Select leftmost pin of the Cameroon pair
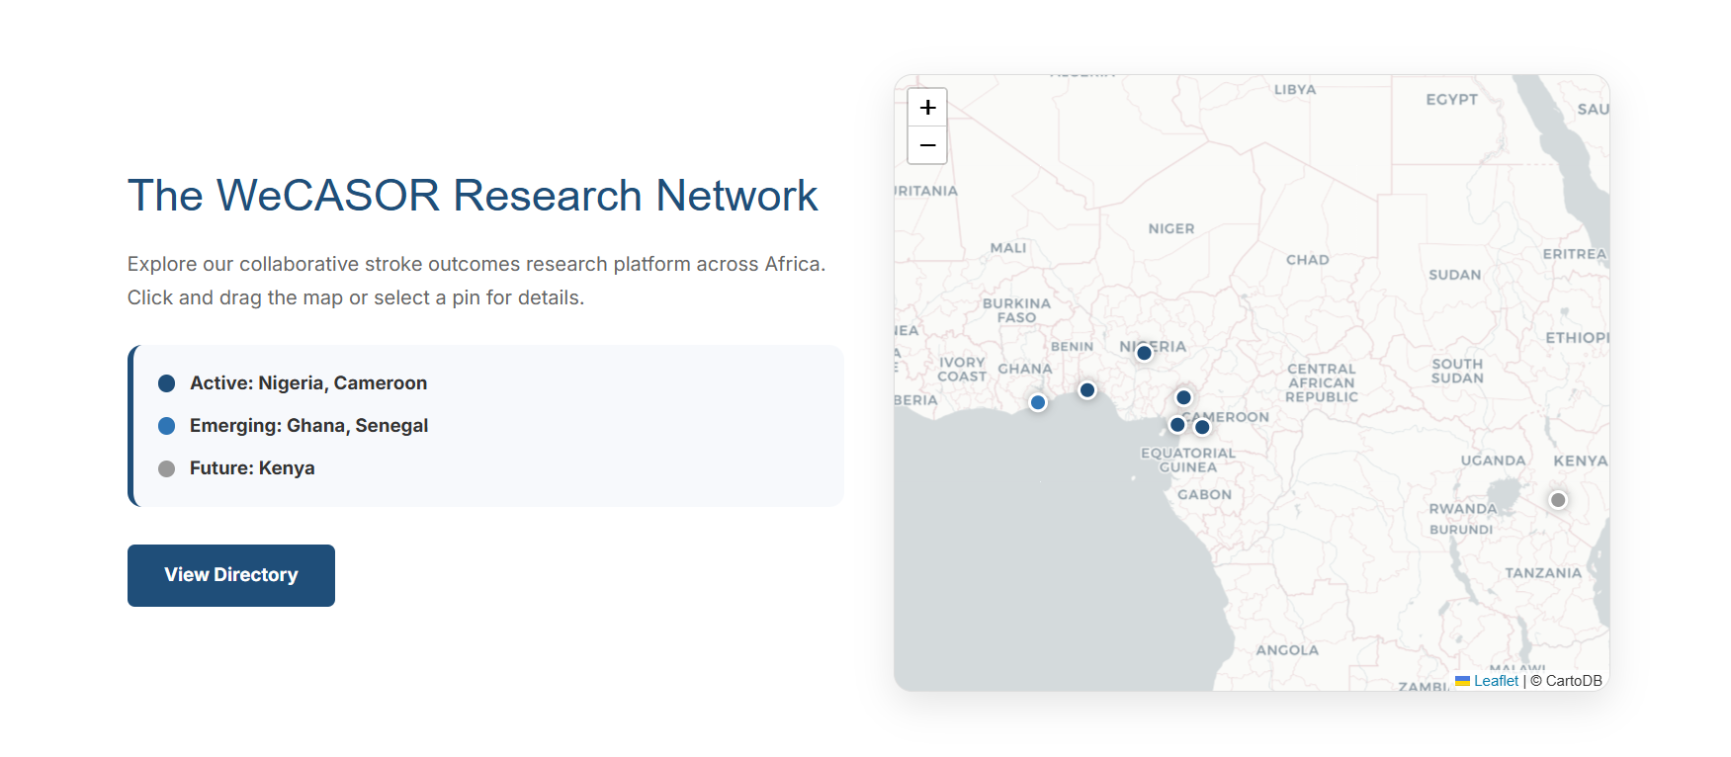Screen dimensions: 1731x757 tap(1176, 425)
